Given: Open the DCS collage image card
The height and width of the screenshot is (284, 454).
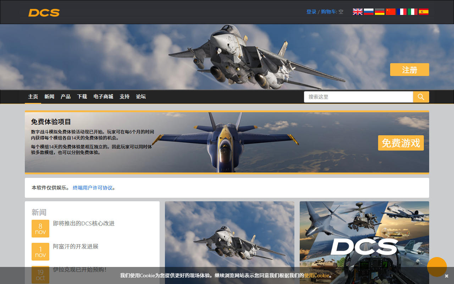Looking at the screenshot, I should pos(364,243).
